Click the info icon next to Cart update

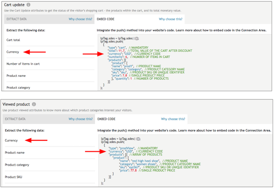pyautogui.click(x=28, y=5)
